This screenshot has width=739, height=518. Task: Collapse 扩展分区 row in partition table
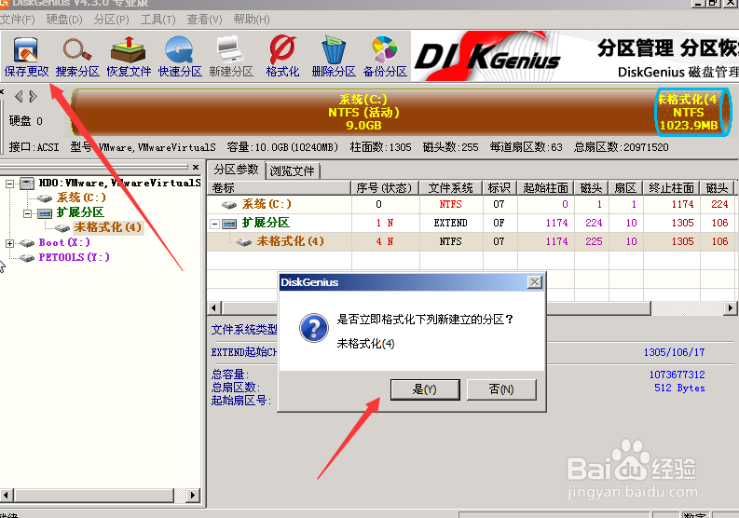pos(214,224)
